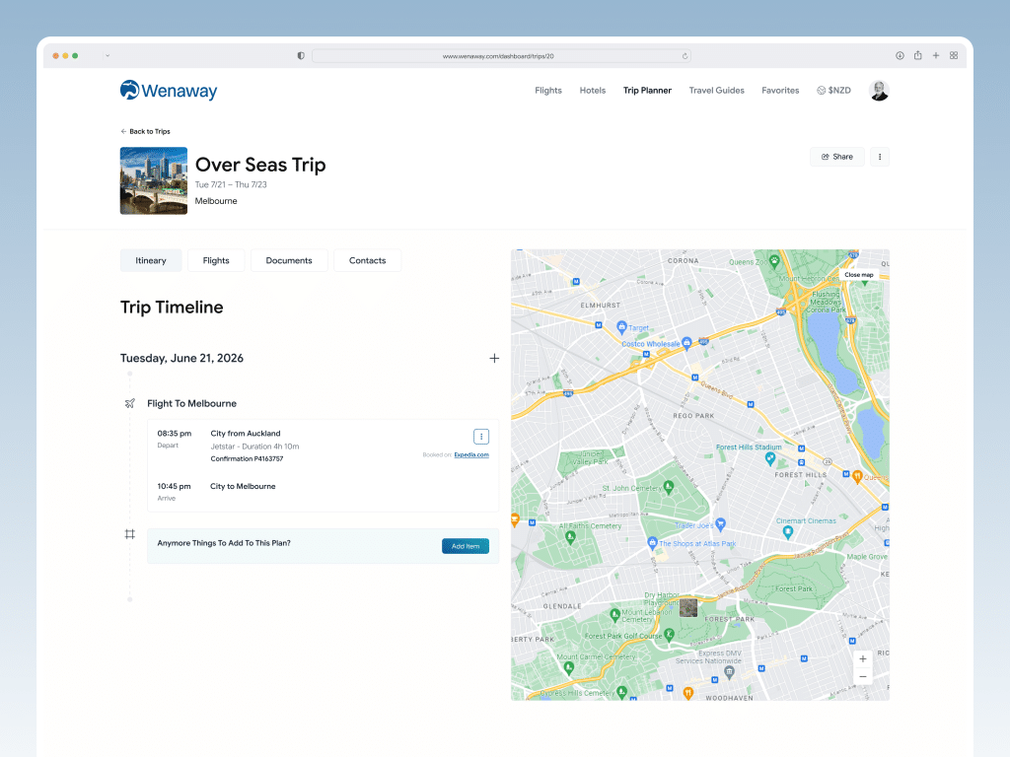Select the Cinemart Cinemas map marker
Screen dimensions: 1010x757
tap(787, 532)
